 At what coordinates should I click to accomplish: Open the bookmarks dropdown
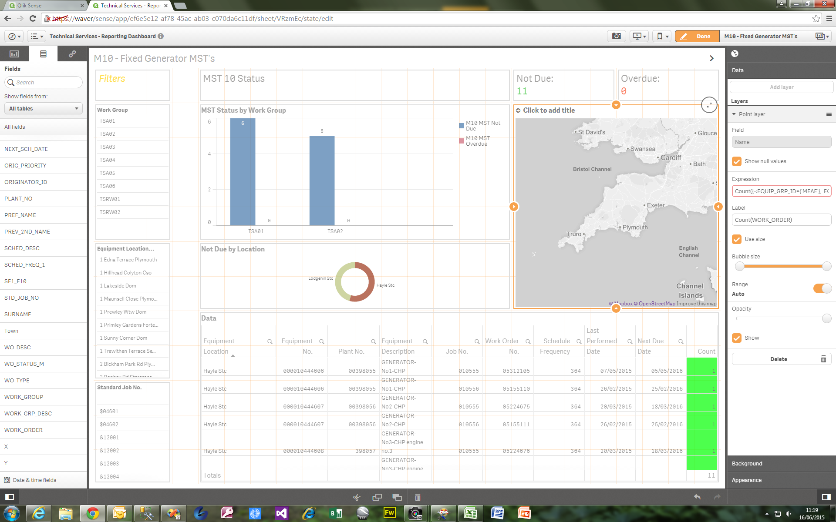tap(662, 37)
